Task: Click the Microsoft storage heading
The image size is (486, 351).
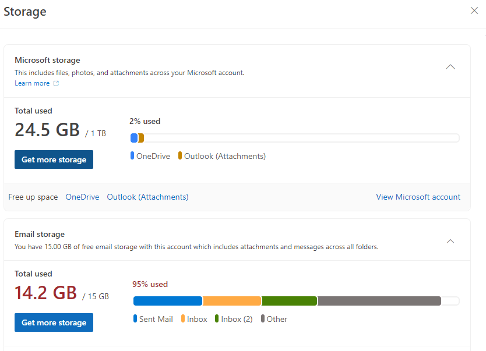Action: [x=47, y=60]
